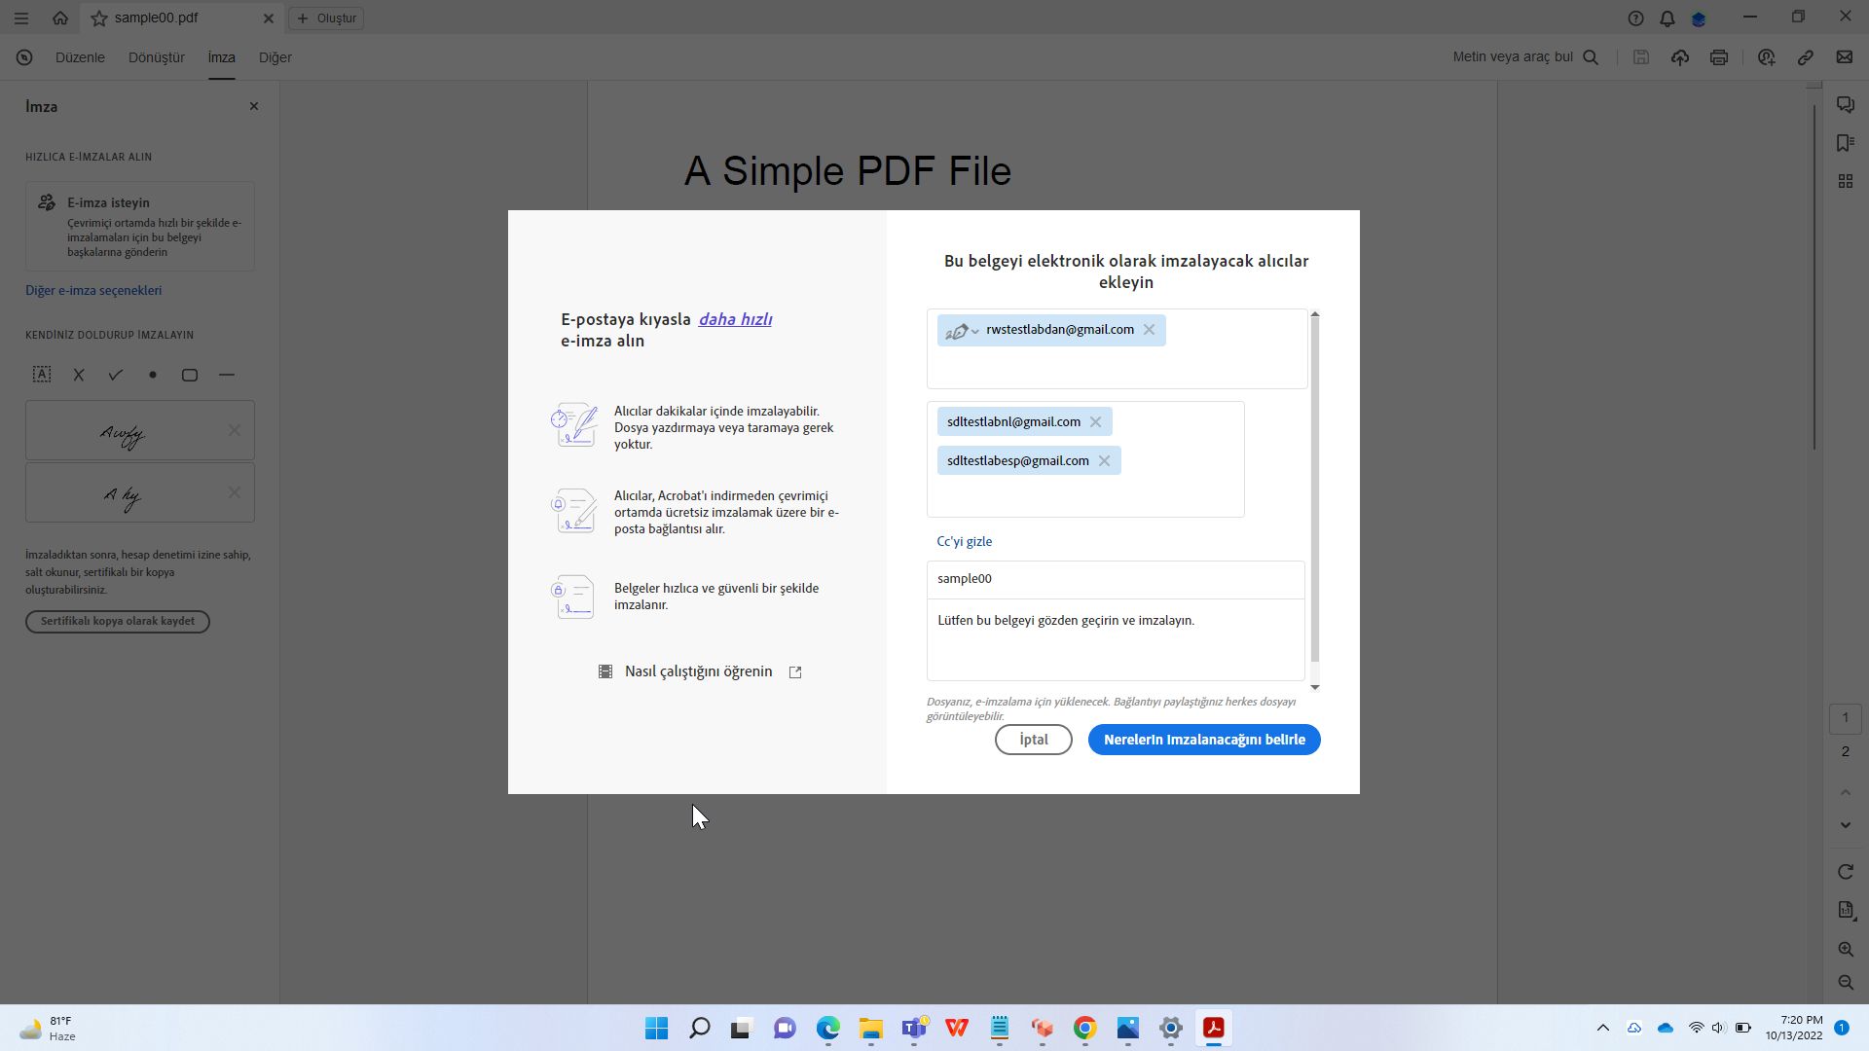The height and width of the screenshot is (1051, 1869).
Task: Click the rotate page icon
Action: point(1846,872)
